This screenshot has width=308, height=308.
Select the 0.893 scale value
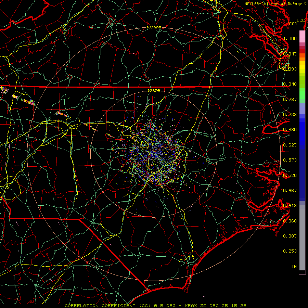(290, 69)
